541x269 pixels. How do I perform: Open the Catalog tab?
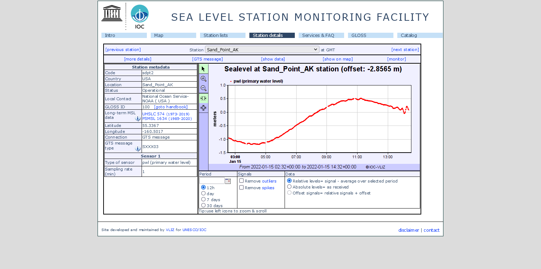click(x=420, y=36)
